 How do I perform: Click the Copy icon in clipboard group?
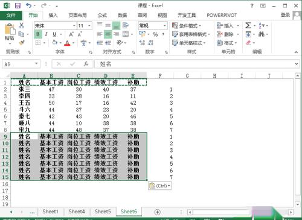(x=21, y=34)
